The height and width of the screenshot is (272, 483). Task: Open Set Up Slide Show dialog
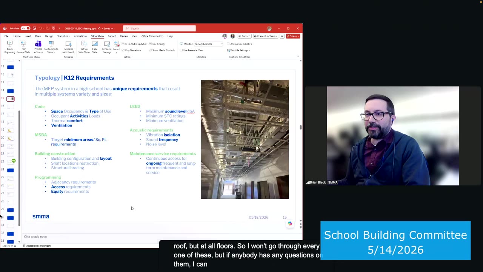pyautogui.click(x=84, y=47)
